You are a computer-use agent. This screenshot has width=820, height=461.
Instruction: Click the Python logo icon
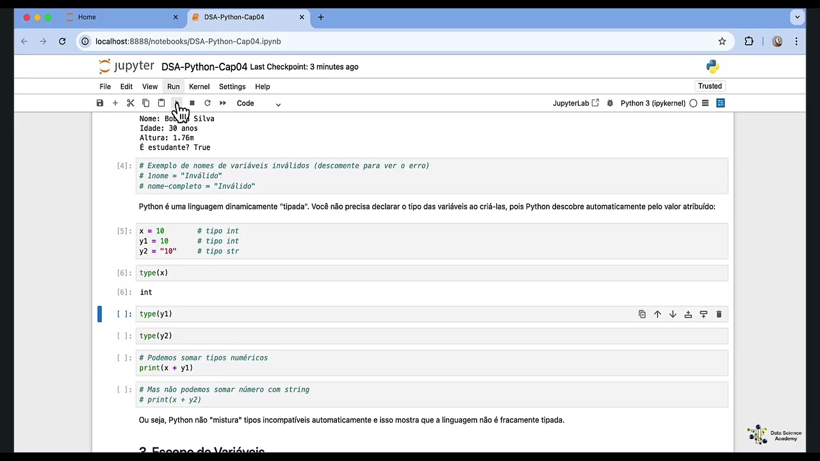pos(712,67)
